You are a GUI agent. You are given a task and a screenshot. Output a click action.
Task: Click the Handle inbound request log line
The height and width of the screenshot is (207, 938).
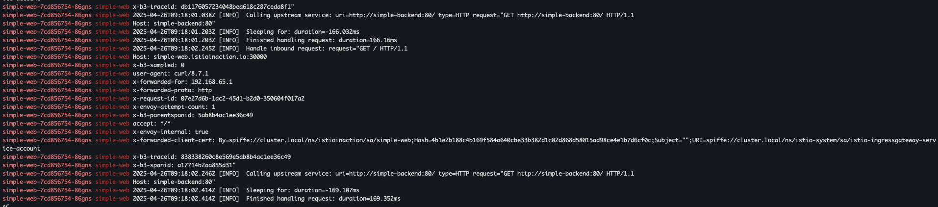coord(270,49)
